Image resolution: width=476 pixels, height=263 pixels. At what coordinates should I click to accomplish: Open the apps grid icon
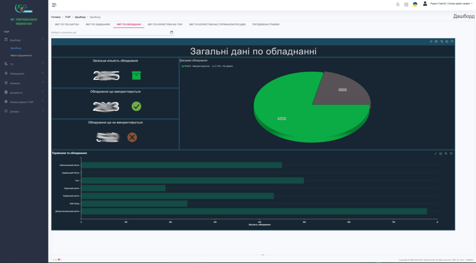(x=406, y=4)
